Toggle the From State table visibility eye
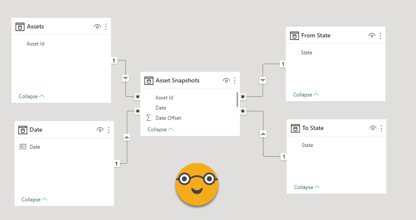 (x=372, y=36)
